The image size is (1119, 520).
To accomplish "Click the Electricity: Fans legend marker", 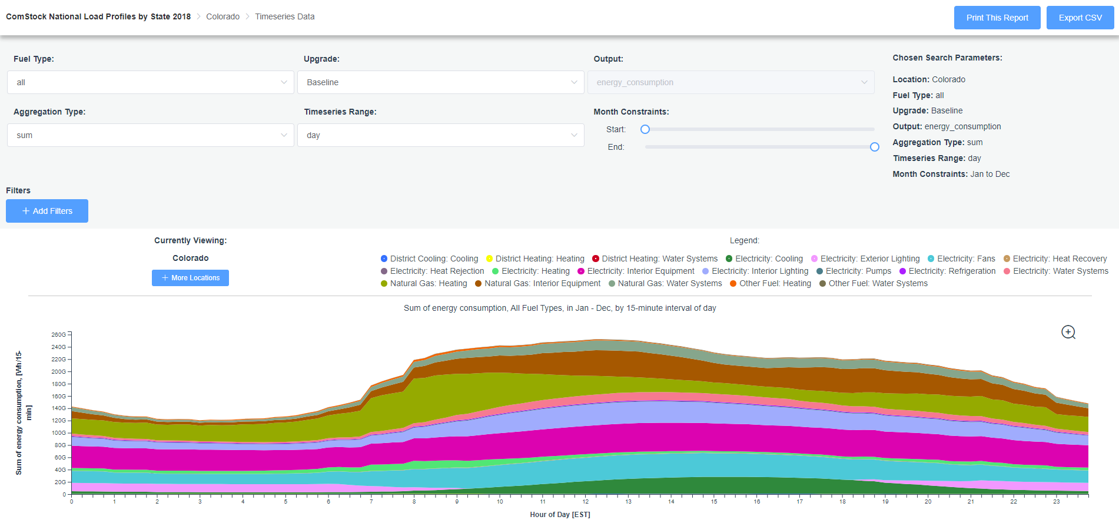I will click(931, 259).
